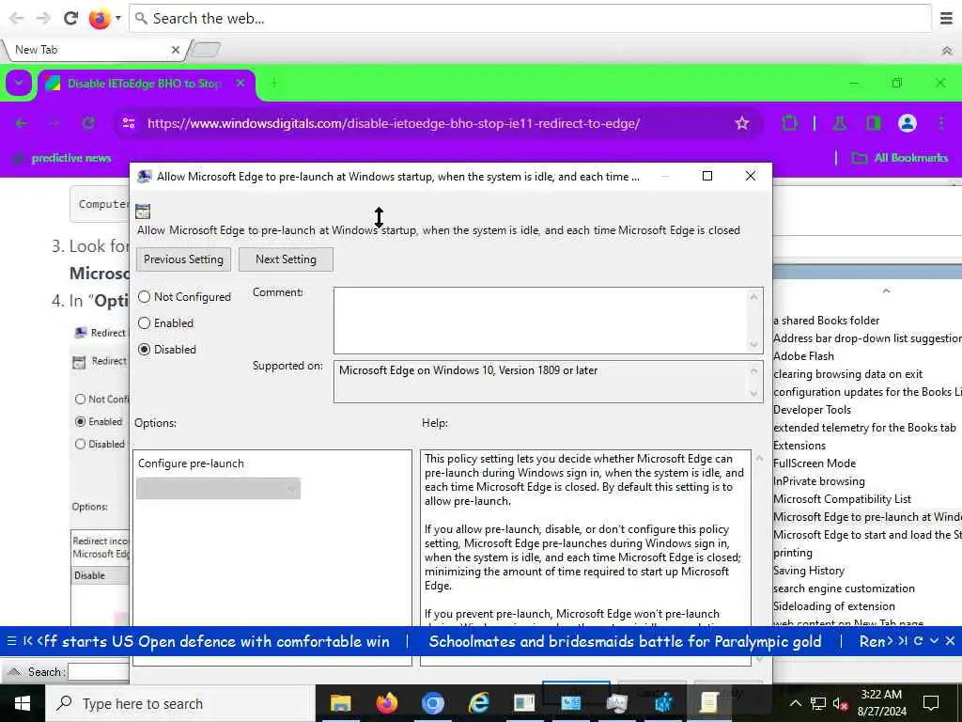The height and width of the screenshot is (722, 962).
Task: Skip to next headline in ticker
Action: tap(903, 641)
